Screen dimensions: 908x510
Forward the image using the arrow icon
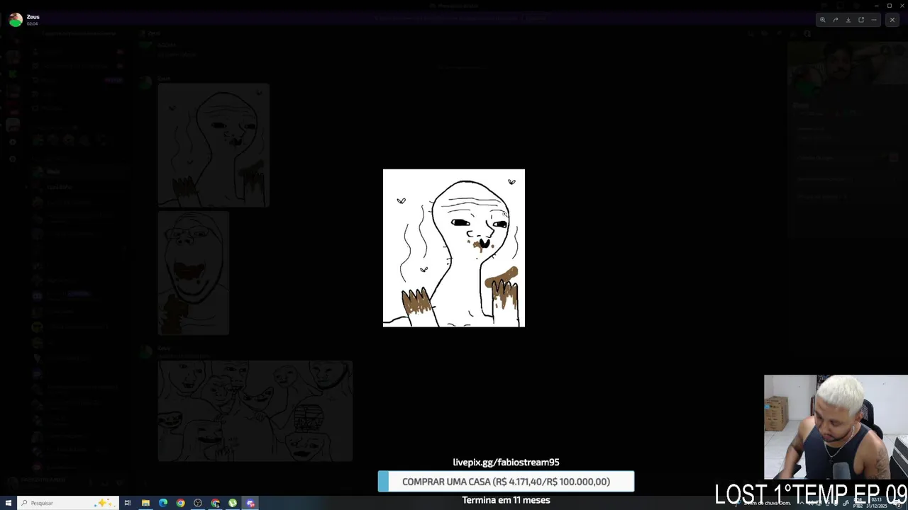(x=836, y=20)
